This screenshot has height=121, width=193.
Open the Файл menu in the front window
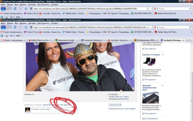tap(3, 23)
